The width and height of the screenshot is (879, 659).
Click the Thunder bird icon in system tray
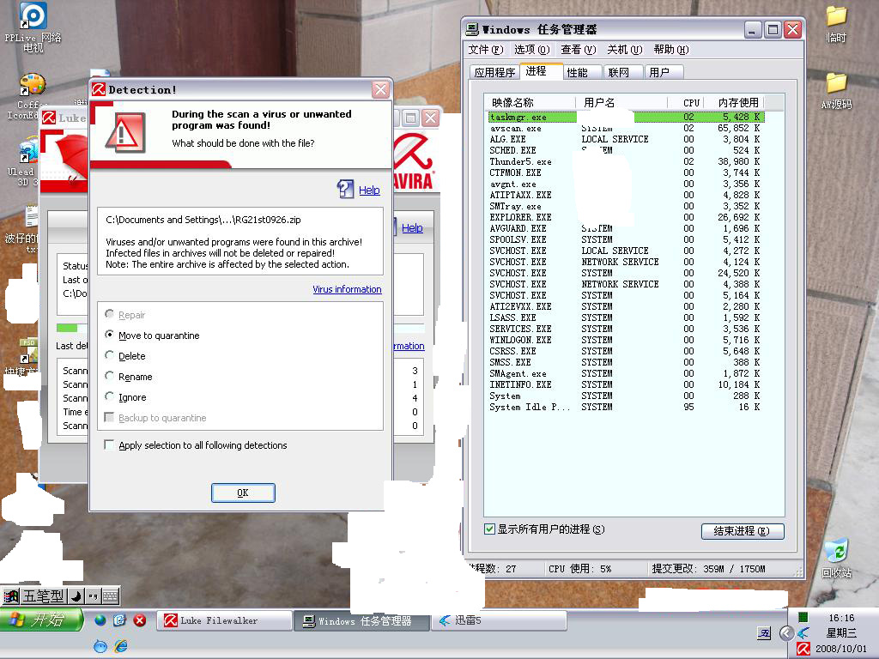[803, 633]
